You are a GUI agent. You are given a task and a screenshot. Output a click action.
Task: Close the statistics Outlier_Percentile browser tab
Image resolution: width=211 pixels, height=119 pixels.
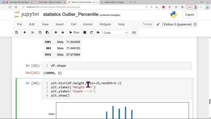coord(98,2)
